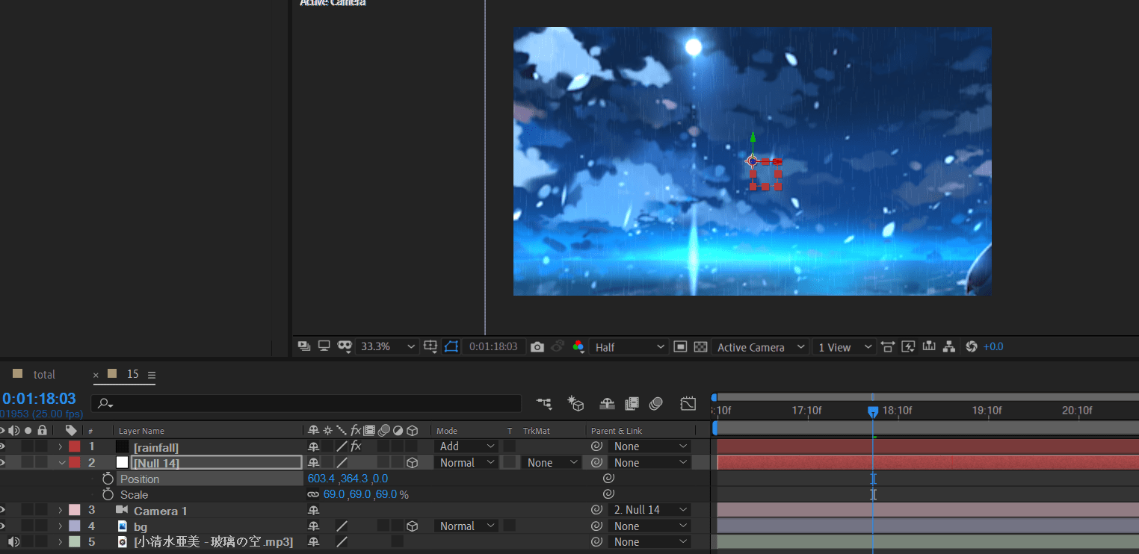Toggle pixel aspect ratio correction icon
1139x554 pixels.
888,346
